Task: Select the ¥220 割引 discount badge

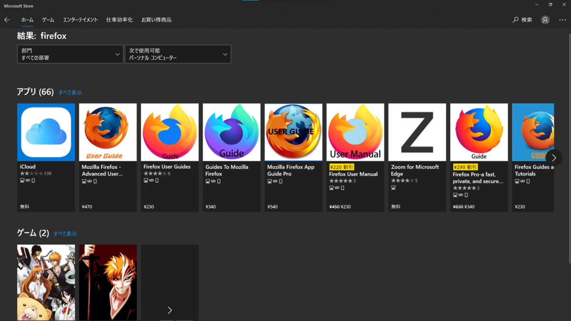Action: [x=342, y=167]
